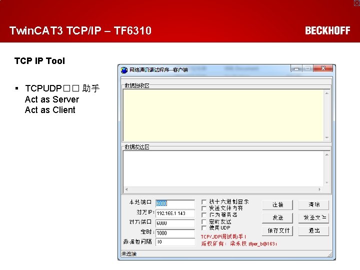Maximize the network debug client window
The height and width of the screenshot is (270, 360).
tap(307, 68)
